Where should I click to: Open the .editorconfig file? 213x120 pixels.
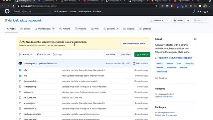30,87
